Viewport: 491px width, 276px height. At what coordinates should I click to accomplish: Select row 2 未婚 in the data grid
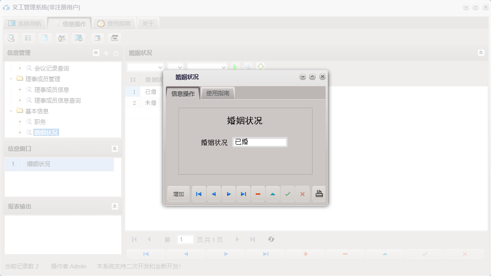point(150,102)
